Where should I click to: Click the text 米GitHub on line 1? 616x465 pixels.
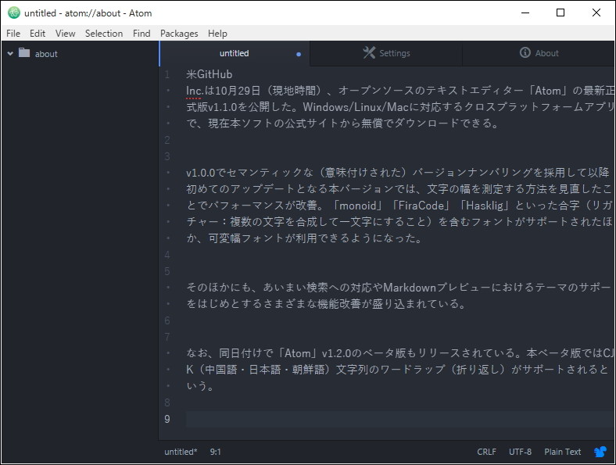tap(209, 74)
